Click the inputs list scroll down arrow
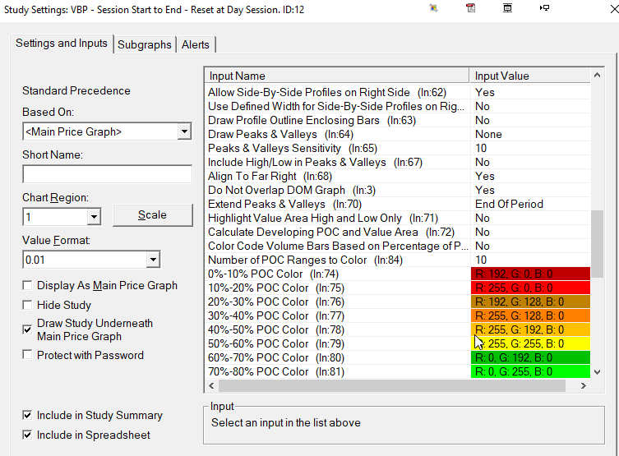Screen dimensions: 619x456 pos(598,372)
